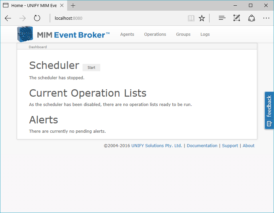The height and width of the screenshot is (213, 274).
Task: Click 'There are currently no pending alerts.' text
Action: click(67, 131)
